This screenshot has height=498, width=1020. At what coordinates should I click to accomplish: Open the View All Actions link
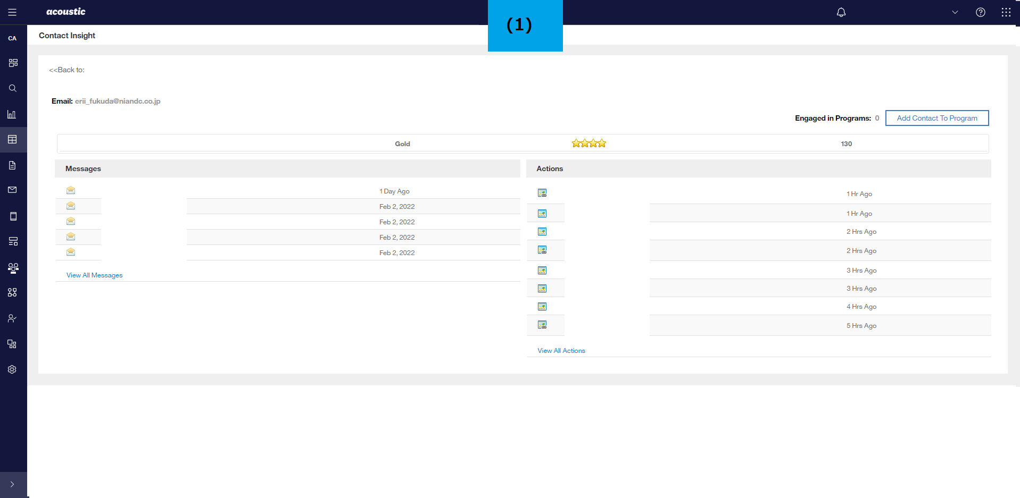(x=561, y=351)
